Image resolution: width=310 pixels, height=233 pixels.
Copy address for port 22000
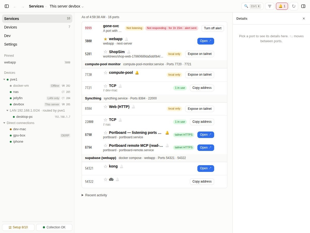[x=202, y=122]
